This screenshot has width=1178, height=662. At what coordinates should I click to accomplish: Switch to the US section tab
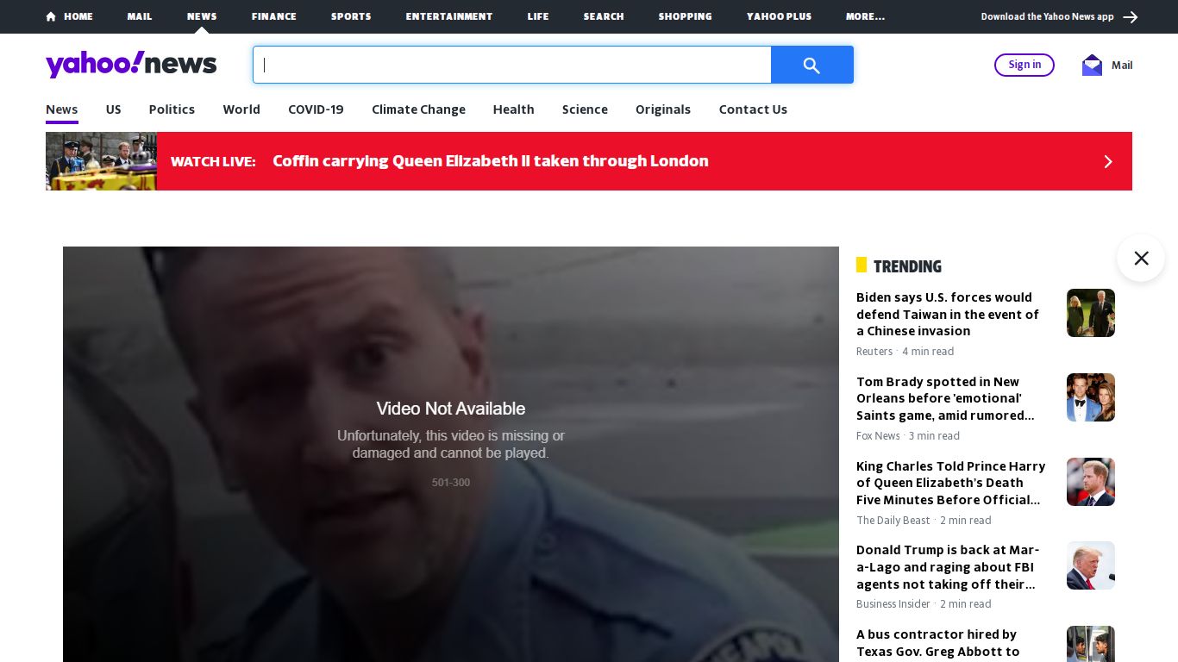point(114,109)
